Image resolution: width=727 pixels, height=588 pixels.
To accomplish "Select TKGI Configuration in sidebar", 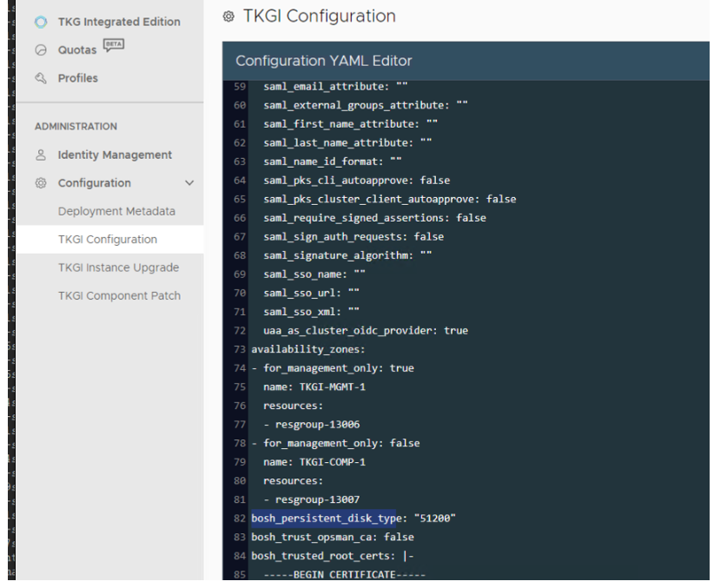I will pos(108,240).
